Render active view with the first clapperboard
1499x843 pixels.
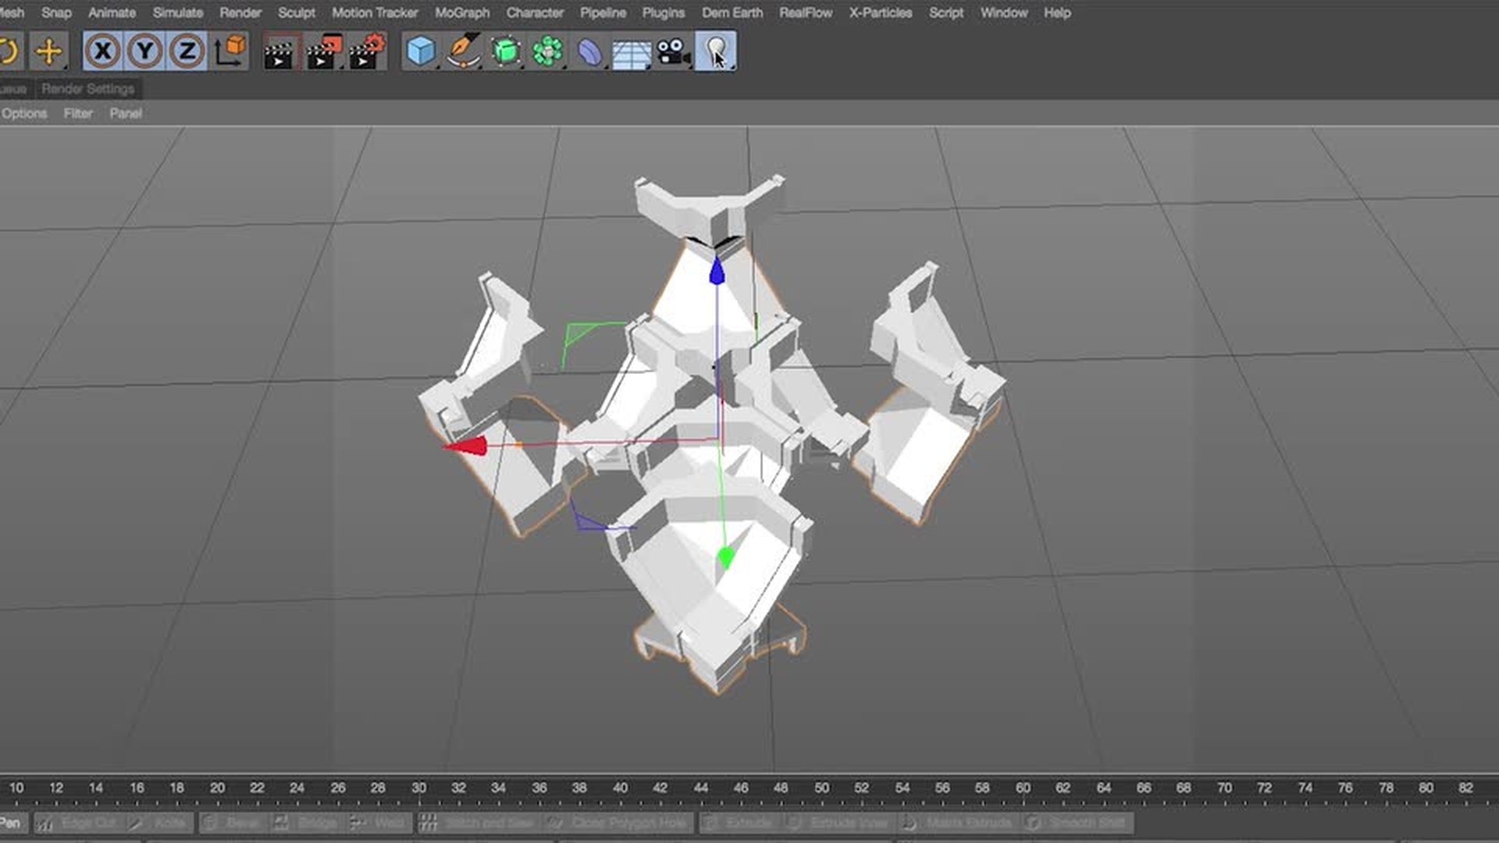[280, 52]
